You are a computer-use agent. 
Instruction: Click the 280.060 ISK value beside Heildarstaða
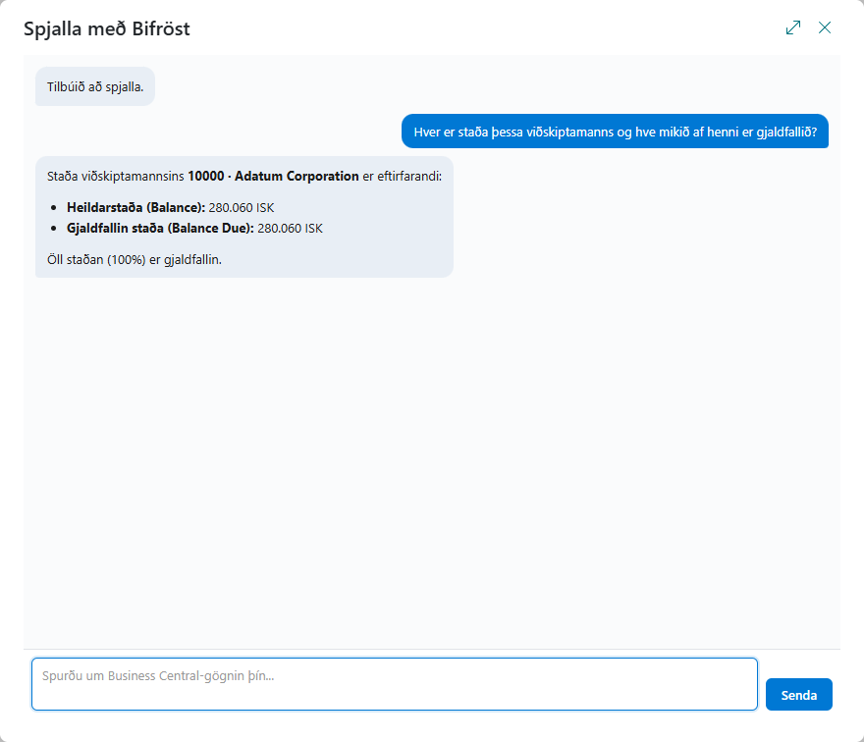(x=242, y=208)
